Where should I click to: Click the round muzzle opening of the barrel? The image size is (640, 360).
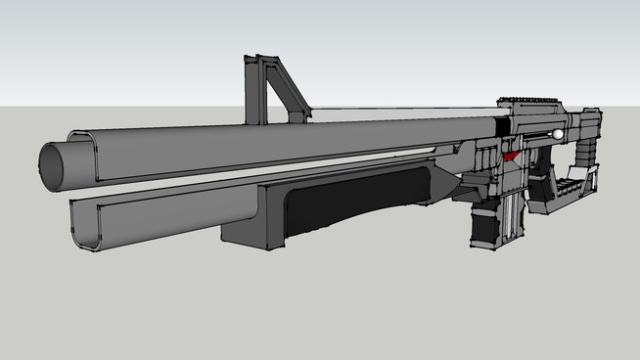(51, 166)
